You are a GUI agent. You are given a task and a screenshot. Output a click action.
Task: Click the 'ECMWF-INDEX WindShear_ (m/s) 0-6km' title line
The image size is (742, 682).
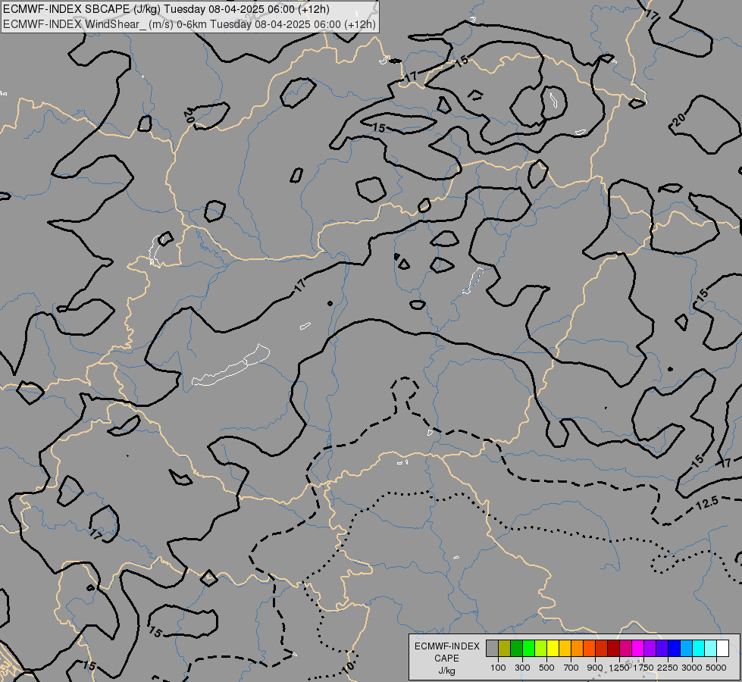[189, 24]
